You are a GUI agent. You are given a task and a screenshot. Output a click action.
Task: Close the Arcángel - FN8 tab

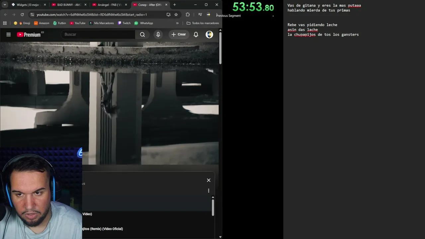coord(126,5)
